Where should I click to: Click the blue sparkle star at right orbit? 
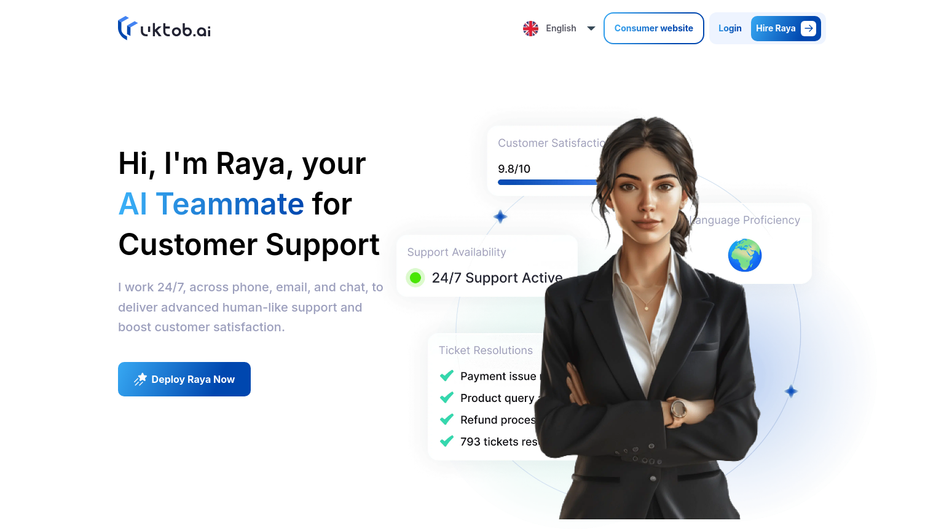(791, 391)
